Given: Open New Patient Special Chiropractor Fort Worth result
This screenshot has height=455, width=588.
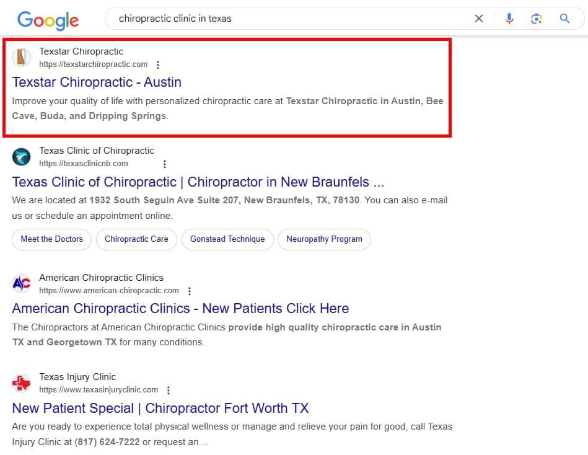Looking at the screenshot, I should point(160,408).
